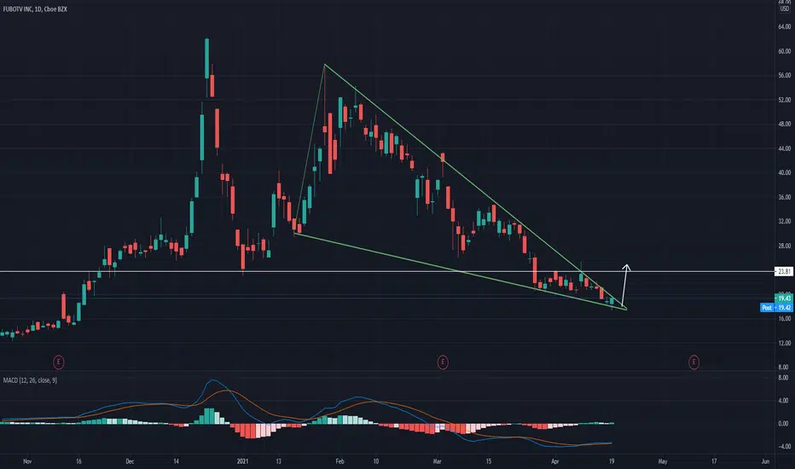Click the 0.00 label on MACD scale
This screenshot has height=469, width=795.
[783, 423]
